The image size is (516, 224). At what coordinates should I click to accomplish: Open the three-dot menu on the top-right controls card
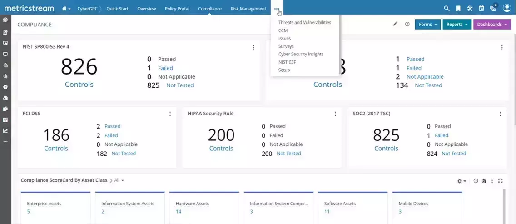pos(502,47)
